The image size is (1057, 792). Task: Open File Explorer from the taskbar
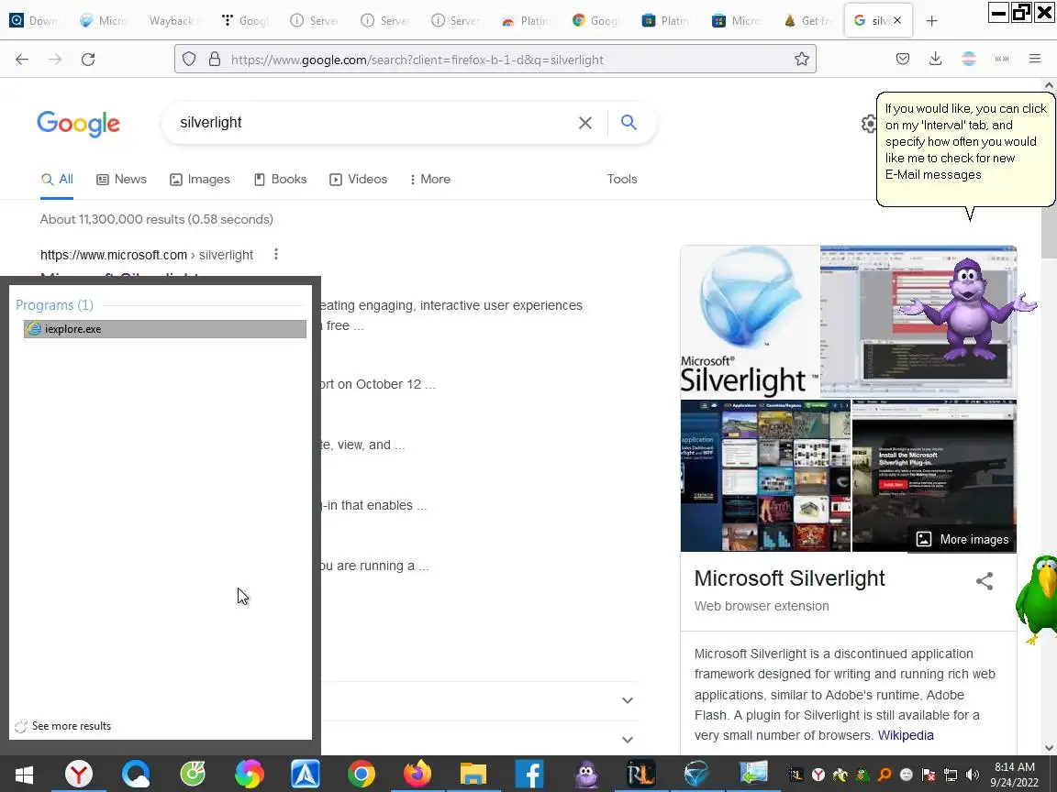(x=473, y=774)
